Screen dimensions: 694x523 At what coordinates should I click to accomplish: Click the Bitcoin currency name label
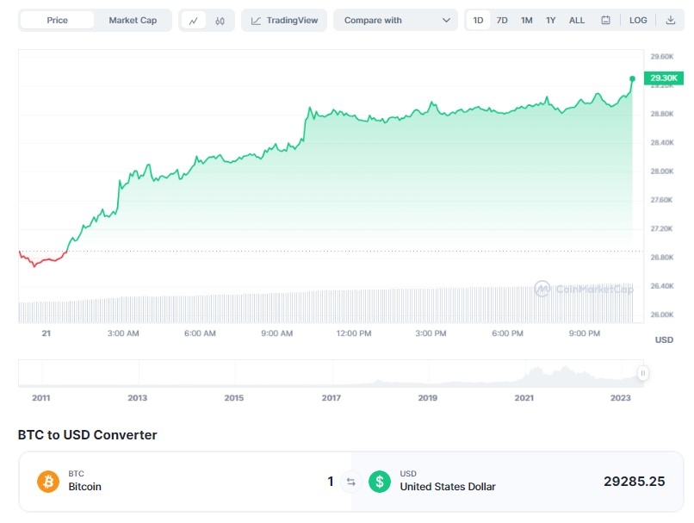click(x=85, y=487)
